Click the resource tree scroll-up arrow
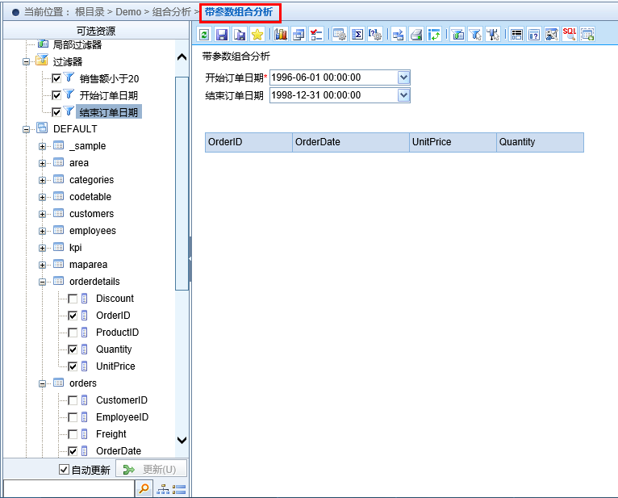Screen dimensions: 618x498 point(182,57)
